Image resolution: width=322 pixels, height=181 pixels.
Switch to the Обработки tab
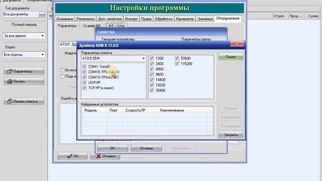click(x=164, y=19)
